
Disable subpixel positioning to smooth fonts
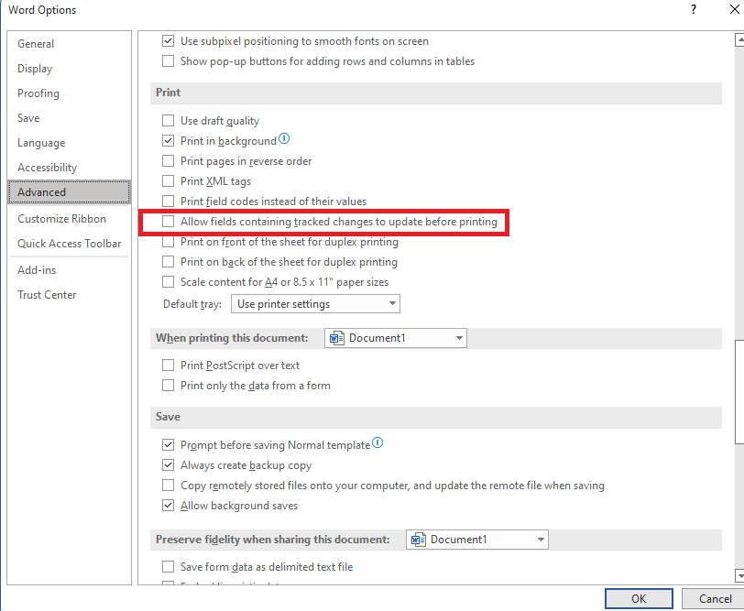168,40
